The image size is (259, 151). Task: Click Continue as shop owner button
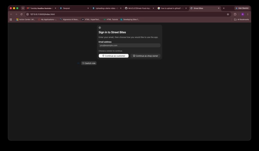(145, 56)
